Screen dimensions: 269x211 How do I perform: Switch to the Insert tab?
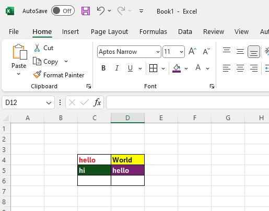click(71, 32)
